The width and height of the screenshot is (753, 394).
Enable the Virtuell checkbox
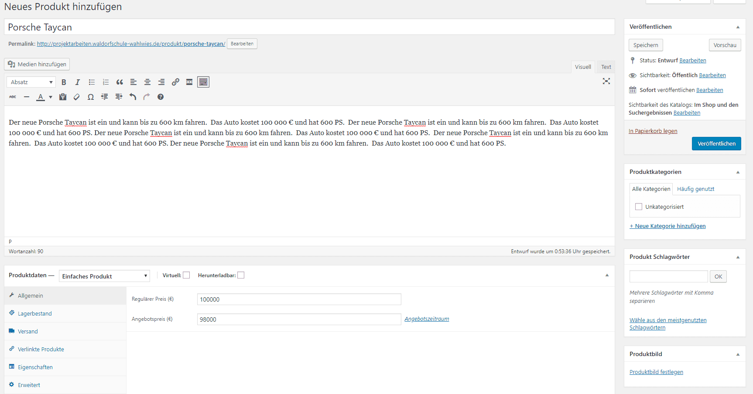[x=186, y=275]
